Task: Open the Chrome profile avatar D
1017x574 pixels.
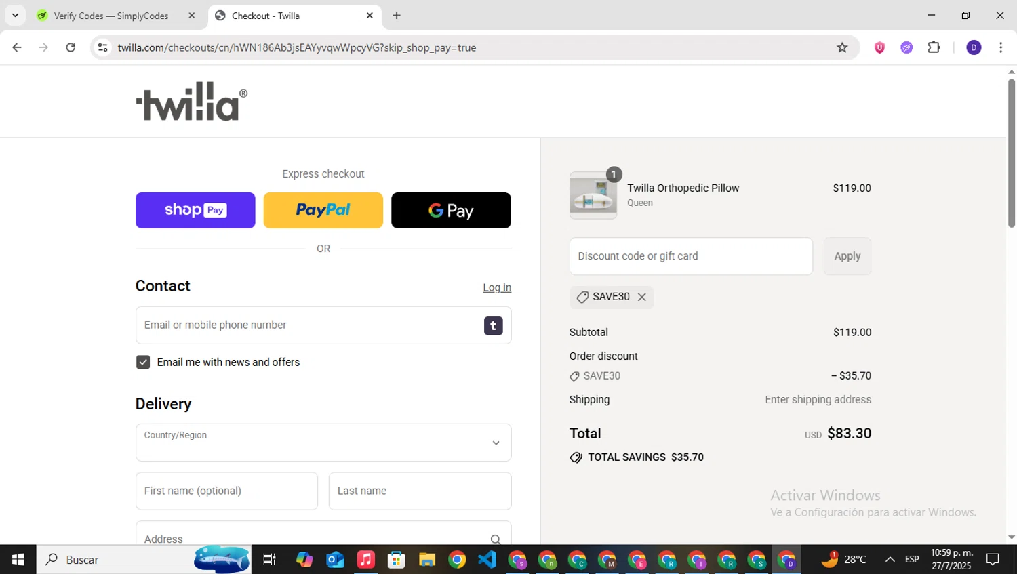Action: [974, 47]
